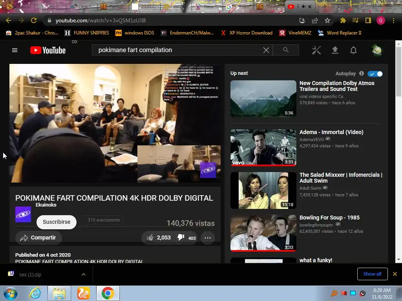Close the downloads bar
402x301 pixels.
(395, 274)
